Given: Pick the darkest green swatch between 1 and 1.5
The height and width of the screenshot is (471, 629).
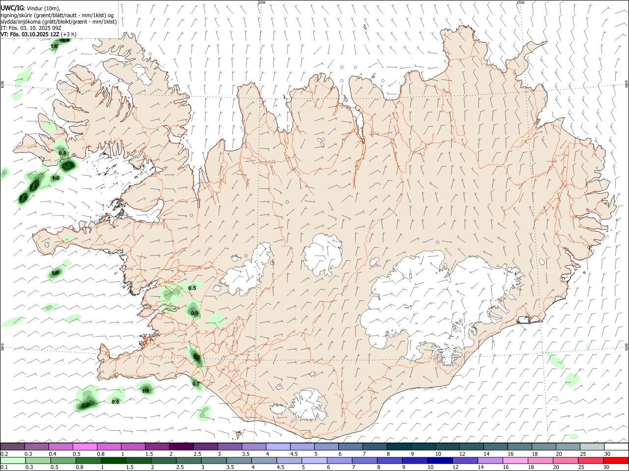Looking at the screenshot, I should coord(113,460).
